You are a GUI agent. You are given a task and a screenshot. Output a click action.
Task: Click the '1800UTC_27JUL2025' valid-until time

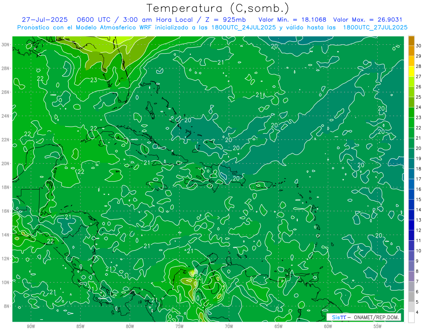click(375, 27)
